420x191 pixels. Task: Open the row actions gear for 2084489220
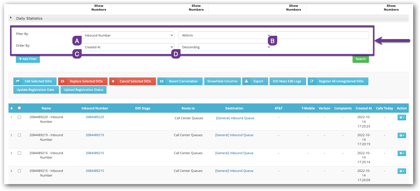point(401,117)
